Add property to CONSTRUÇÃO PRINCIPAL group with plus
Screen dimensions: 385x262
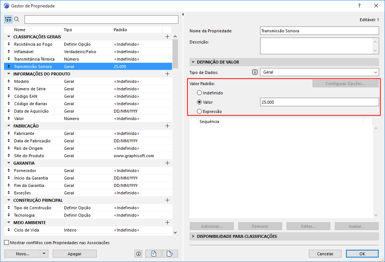(x=168, y=200)
